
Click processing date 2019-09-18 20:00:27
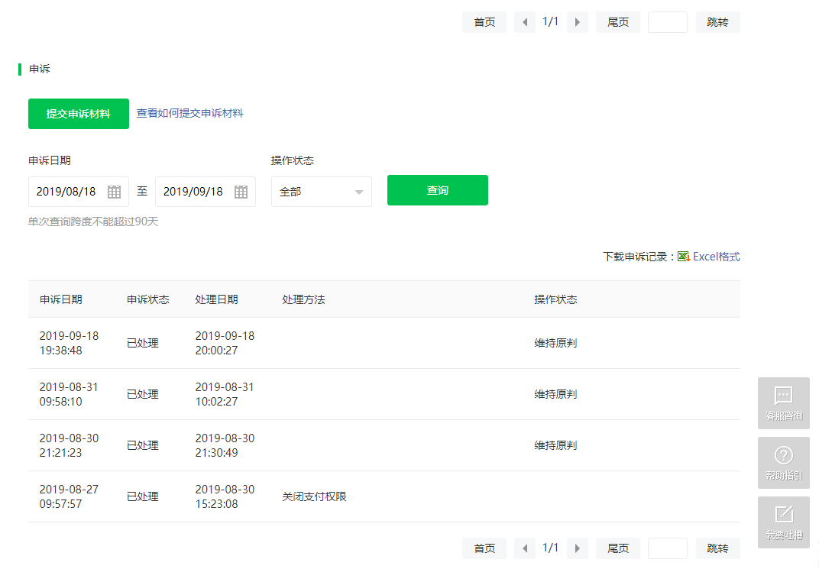225,343
